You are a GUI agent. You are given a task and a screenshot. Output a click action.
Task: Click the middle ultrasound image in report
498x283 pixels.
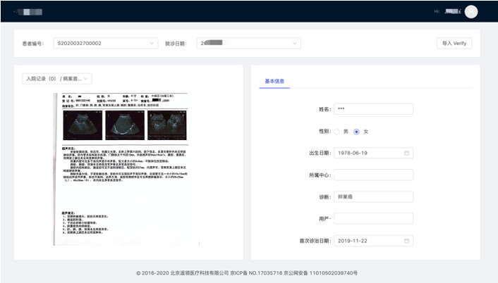click(x=125, y=127)
